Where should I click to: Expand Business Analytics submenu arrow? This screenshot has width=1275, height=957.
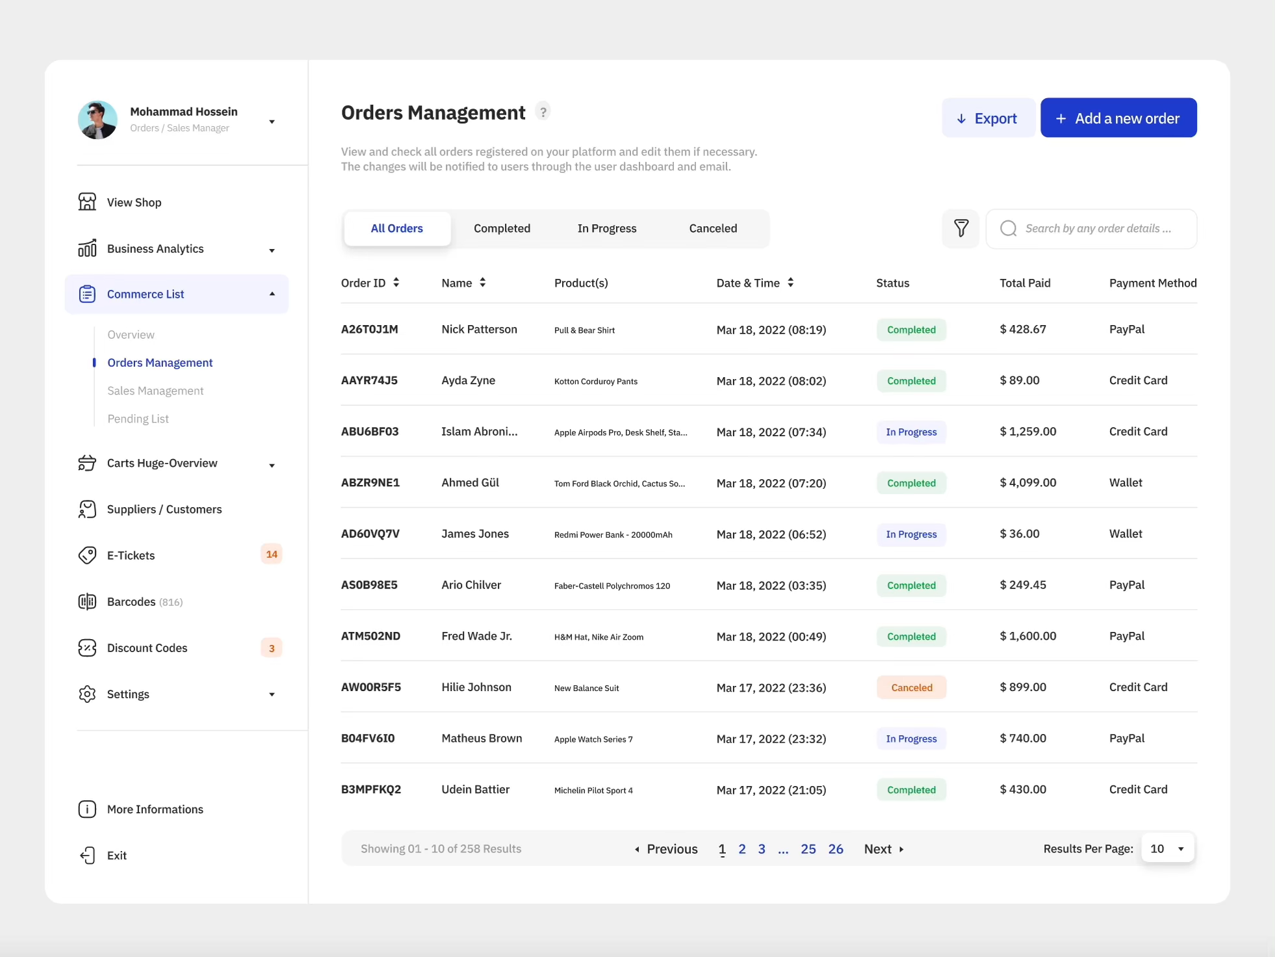tap(272, 250)
